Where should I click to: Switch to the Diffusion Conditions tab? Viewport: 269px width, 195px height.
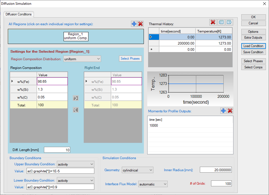point(19,14)
